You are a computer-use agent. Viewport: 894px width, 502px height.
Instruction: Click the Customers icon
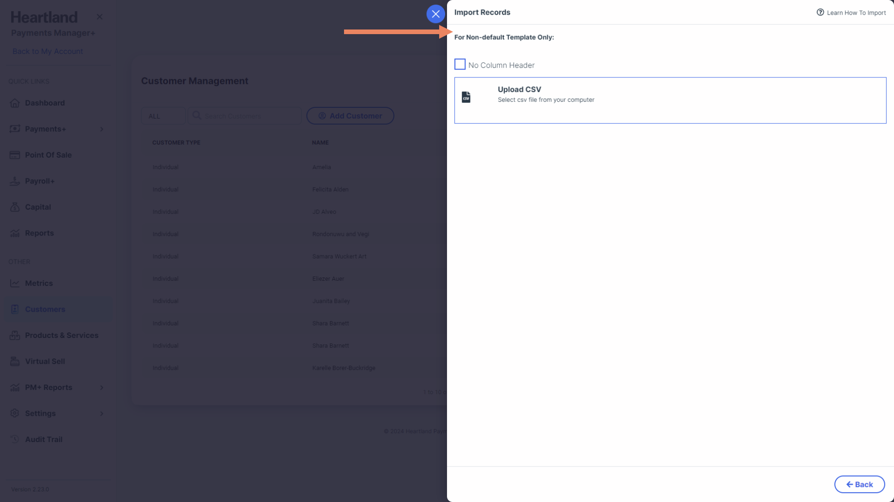point(15,309)
